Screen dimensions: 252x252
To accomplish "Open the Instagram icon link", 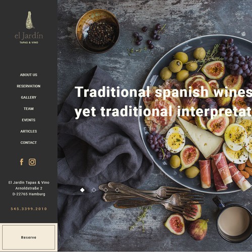I will tap(32, 162).
